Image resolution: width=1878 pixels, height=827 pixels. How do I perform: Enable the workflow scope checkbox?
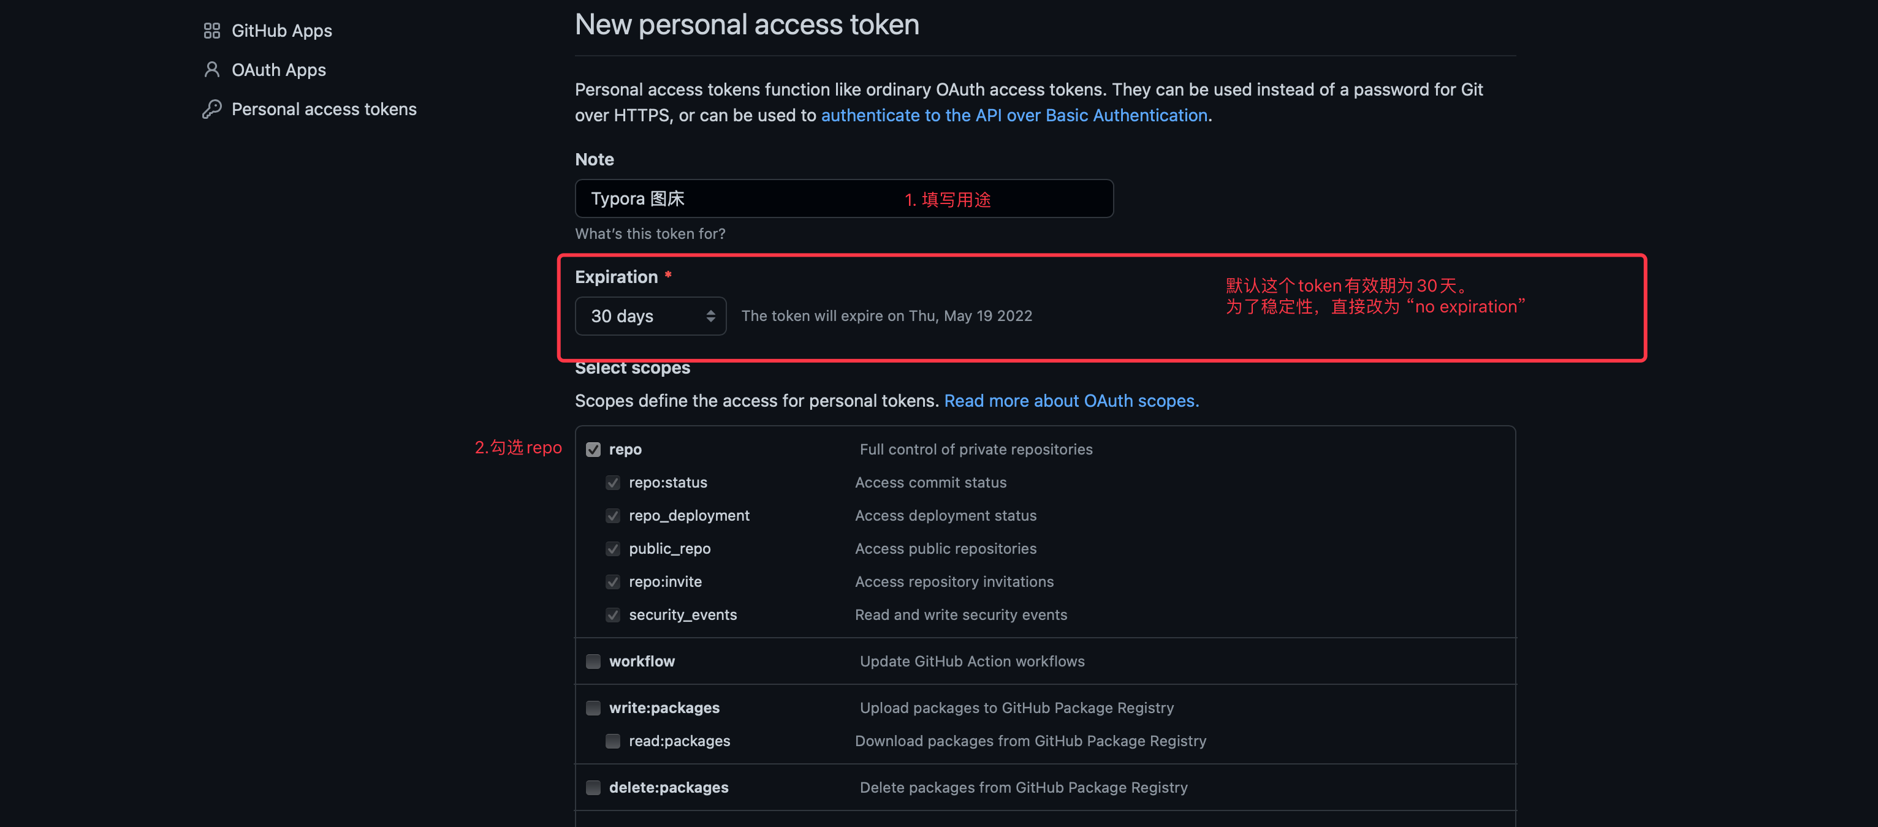(593, 662)
